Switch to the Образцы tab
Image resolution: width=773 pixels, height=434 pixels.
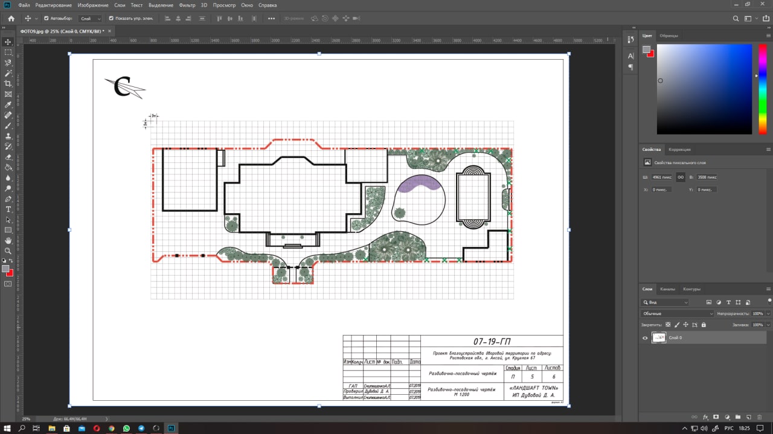pyautogui.click(x=669, y=36)
